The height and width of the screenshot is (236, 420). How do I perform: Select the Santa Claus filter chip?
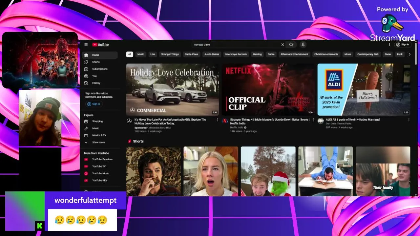click(192, 54)
